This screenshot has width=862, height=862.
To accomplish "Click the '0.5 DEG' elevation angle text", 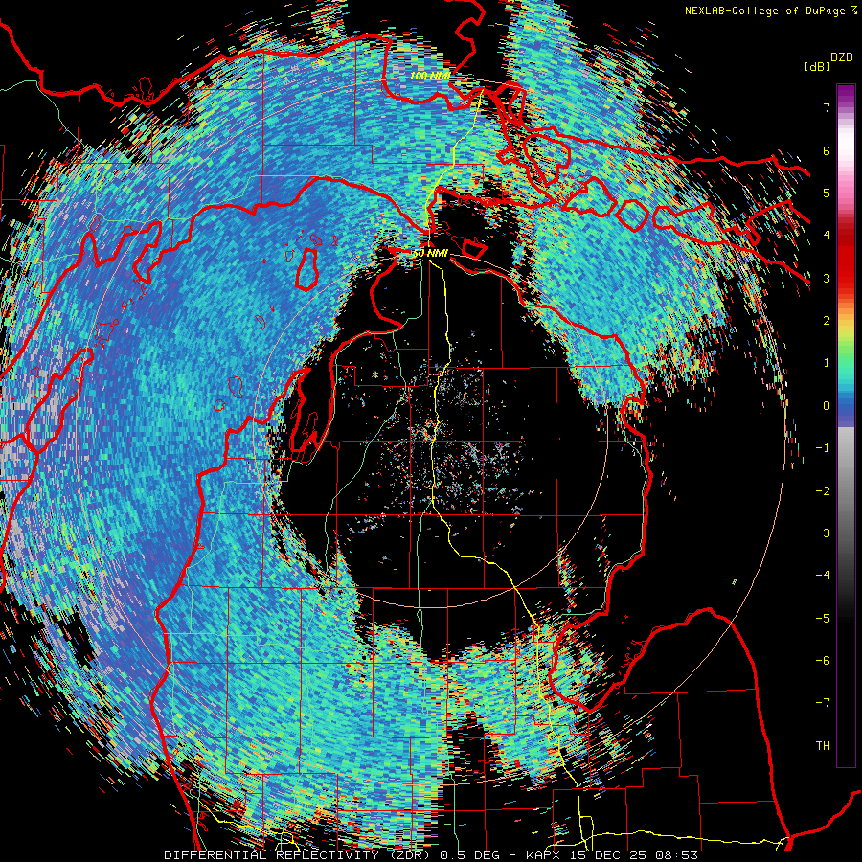I will point(469,855).
